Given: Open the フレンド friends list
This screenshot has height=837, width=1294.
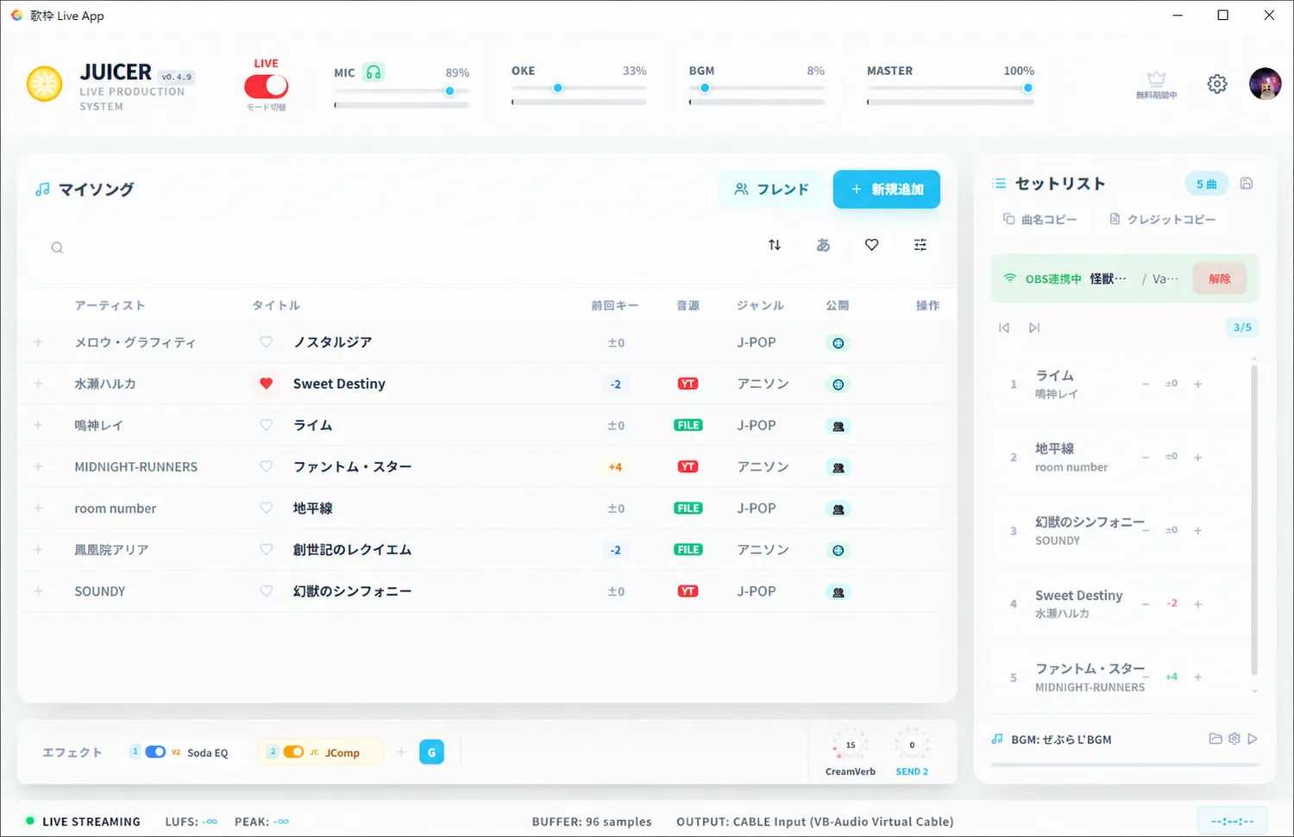Looking at the screenshot, I should coord(771,189).
